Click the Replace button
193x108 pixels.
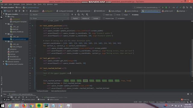pos(75,18)
